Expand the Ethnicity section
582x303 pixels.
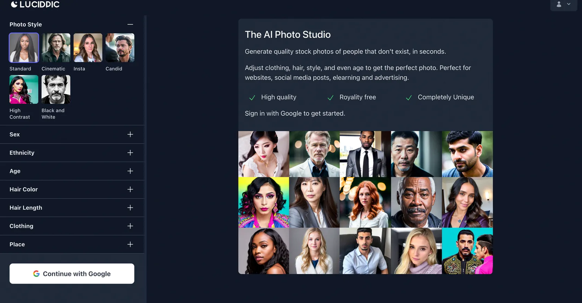130,153
